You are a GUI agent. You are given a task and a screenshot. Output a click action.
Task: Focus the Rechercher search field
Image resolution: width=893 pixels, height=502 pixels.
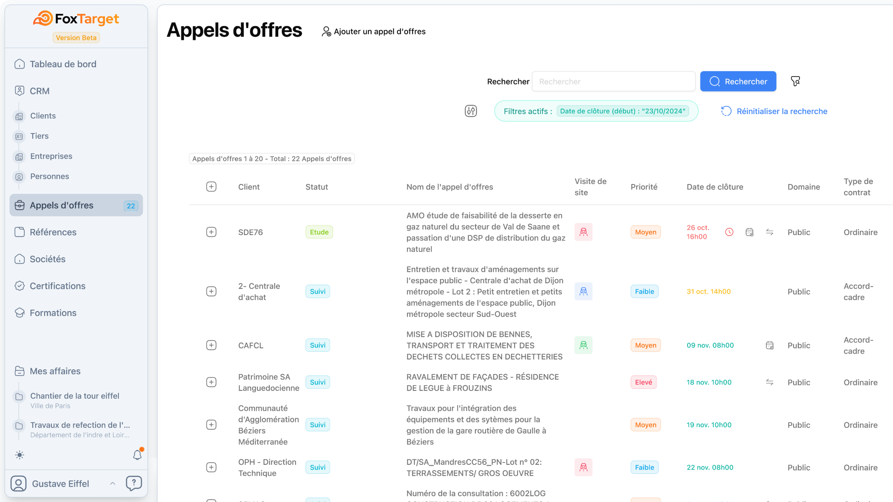[613, 81]
